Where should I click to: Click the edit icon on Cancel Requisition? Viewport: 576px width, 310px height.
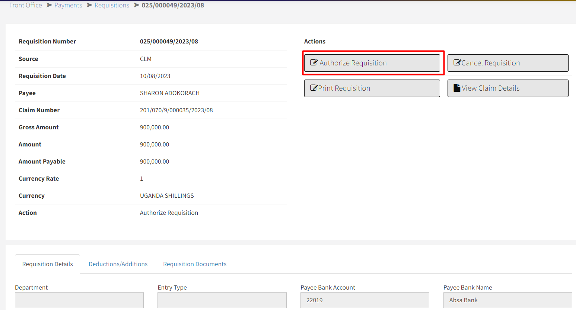coord(457,63)
